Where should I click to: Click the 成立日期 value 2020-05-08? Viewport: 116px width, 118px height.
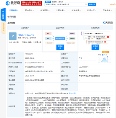point(30,58)
